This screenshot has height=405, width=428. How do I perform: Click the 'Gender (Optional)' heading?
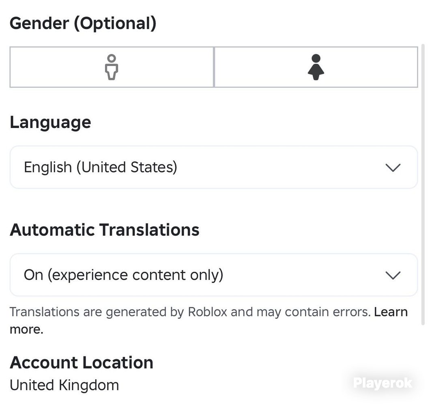[83, 23]
